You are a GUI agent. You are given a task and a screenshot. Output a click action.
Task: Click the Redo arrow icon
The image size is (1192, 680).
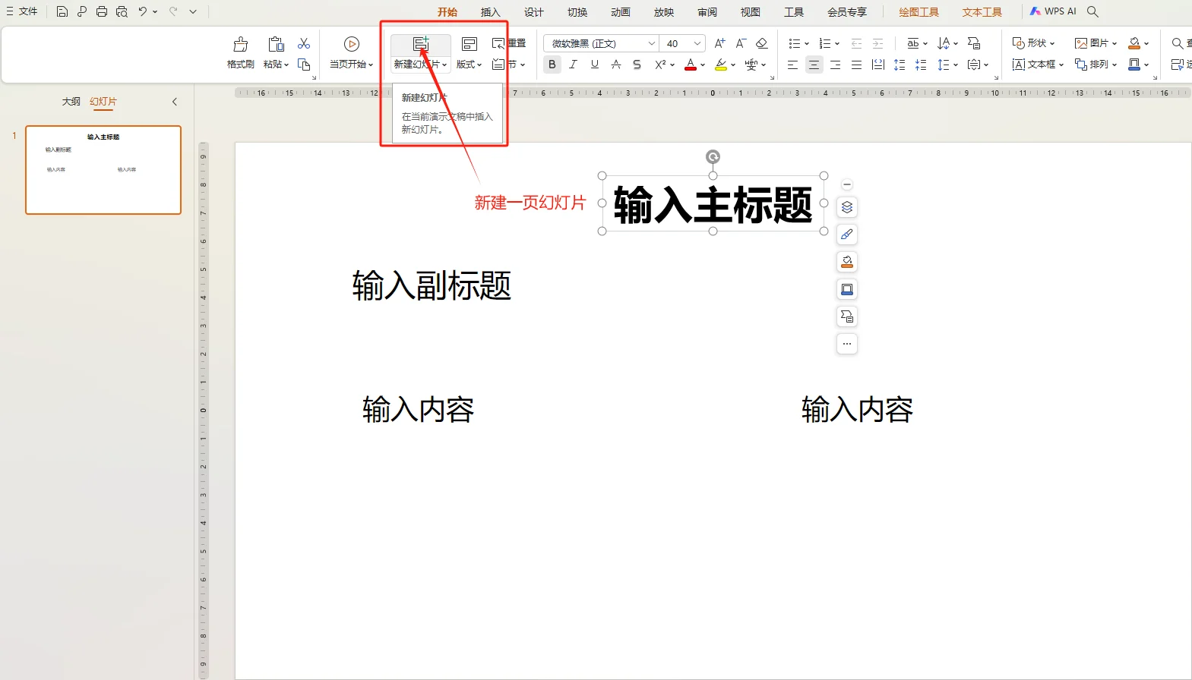[x=173, y=11]
